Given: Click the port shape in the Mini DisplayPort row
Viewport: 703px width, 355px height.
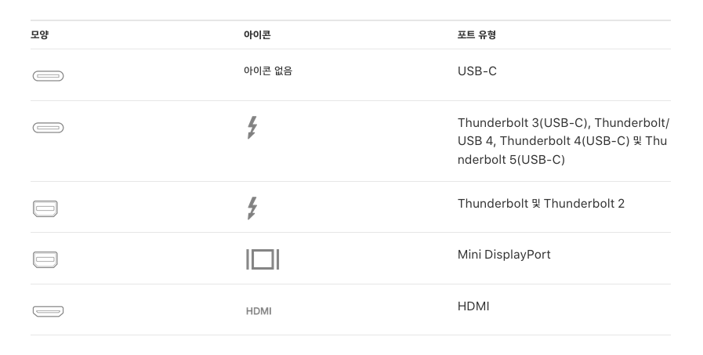Looking at the screenshot, I should click(46, 259).
